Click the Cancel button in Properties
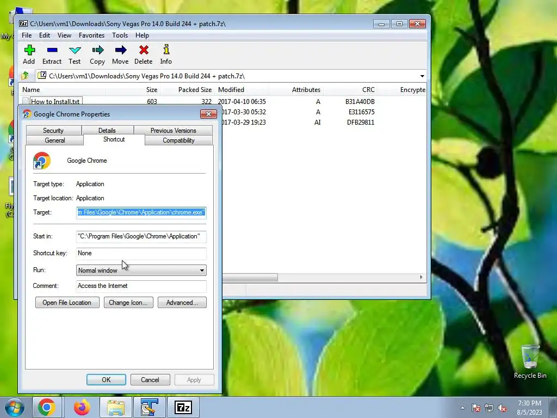Image resolution: width=557 pixels, height=418 pixels. coord(150,379)
